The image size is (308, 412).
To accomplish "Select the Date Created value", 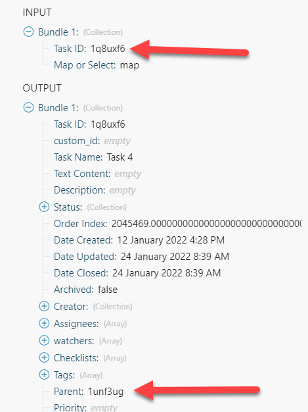I will click(171, 240).
